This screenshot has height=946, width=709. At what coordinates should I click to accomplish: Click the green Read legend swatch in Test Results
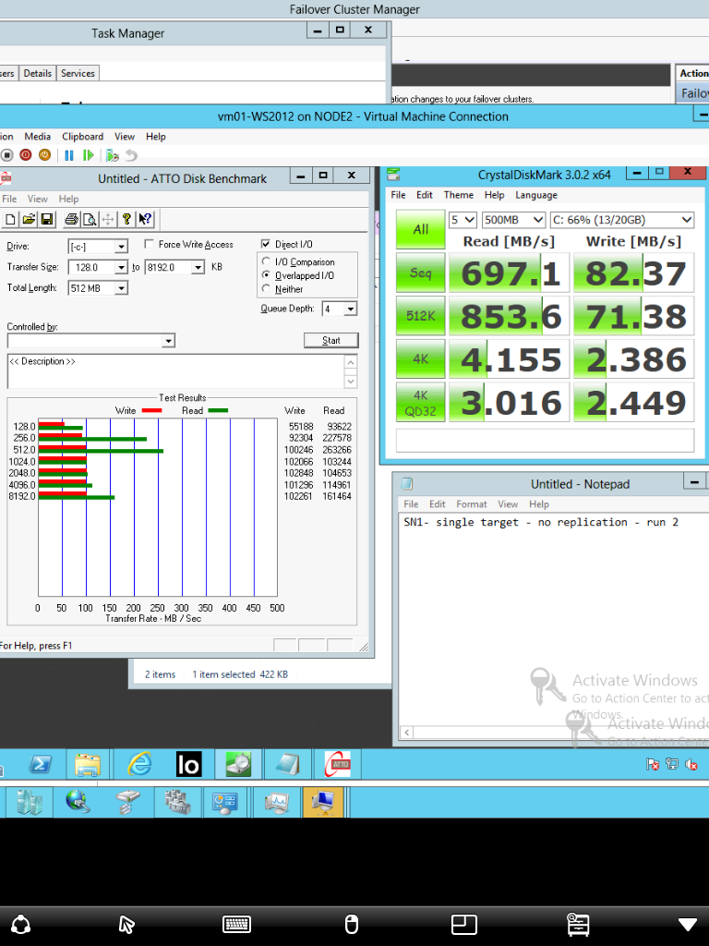click(218, 410)
